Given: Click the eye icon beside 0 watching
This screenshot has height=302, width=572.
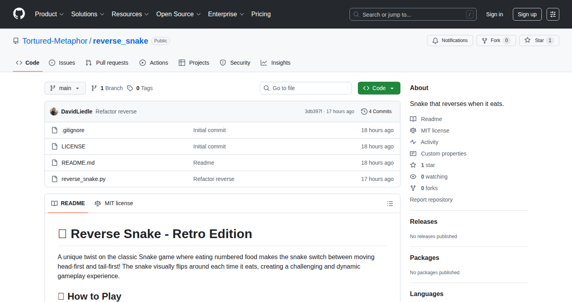Looking at the screenshot, I should 413,177.
